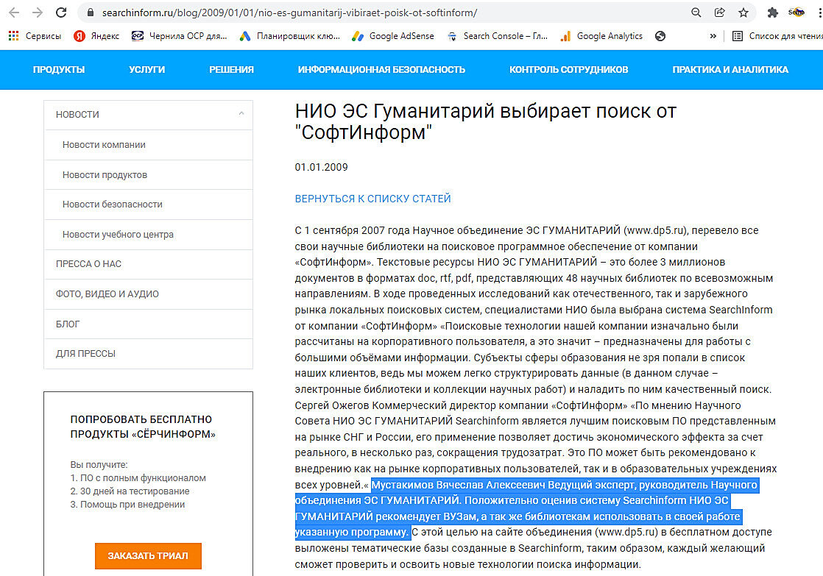Open the SEO extension icon in toolbar

796,13
